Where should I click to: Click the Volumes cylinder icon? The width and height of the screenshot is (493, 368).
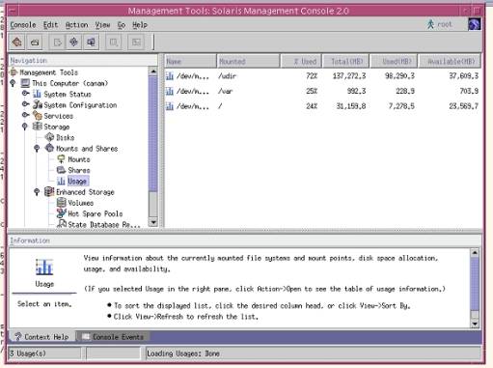tap(61, 203)
